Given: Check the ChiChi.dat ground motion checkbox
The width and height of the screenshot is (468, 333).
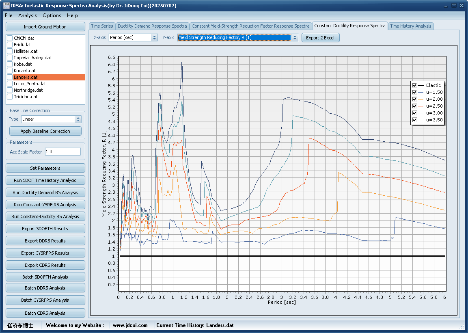Looking at the screenshot, I should point(10,38).
